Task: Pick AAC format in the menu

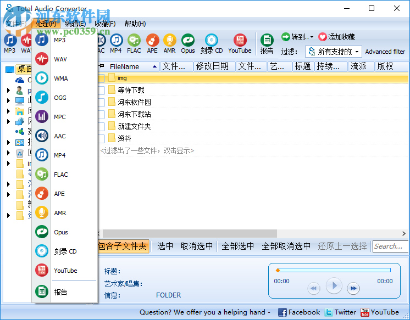Action: [x=65, y=136]
